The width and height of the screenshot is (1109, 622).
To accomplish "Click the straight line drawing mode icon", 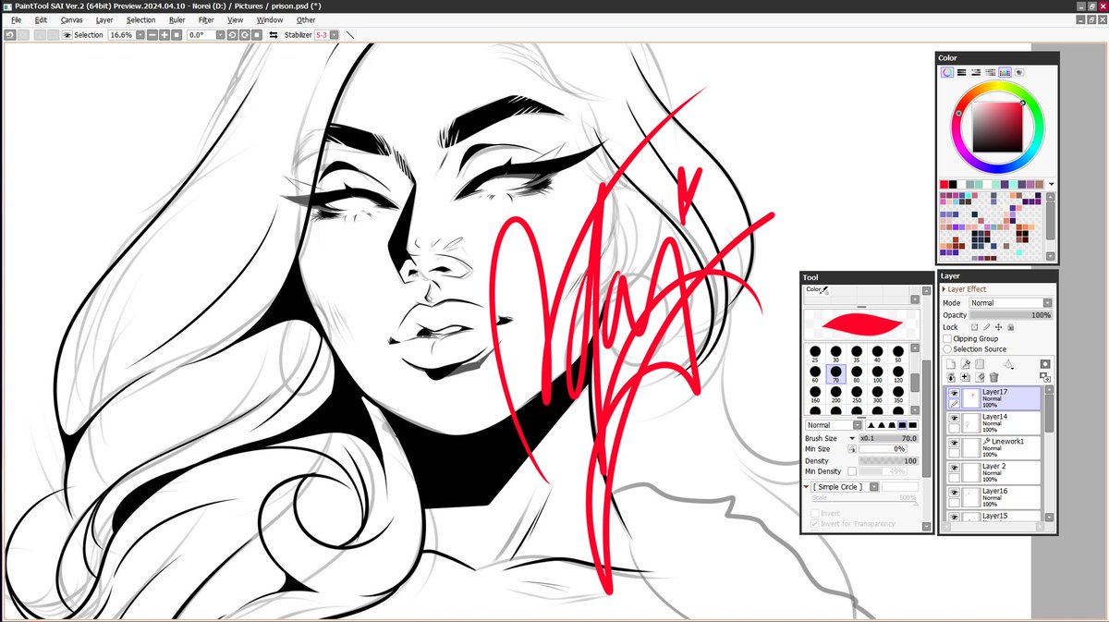I will point(349,35).
